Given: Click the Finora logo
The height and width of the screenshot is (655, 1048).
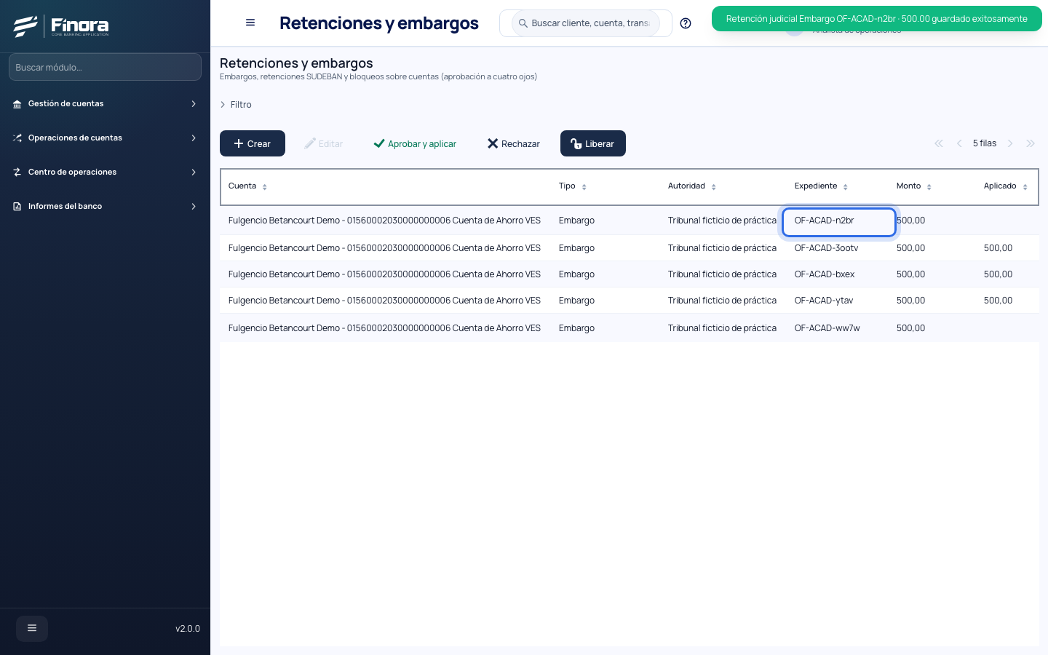Looking at the screenshot, I should (61, 26).
